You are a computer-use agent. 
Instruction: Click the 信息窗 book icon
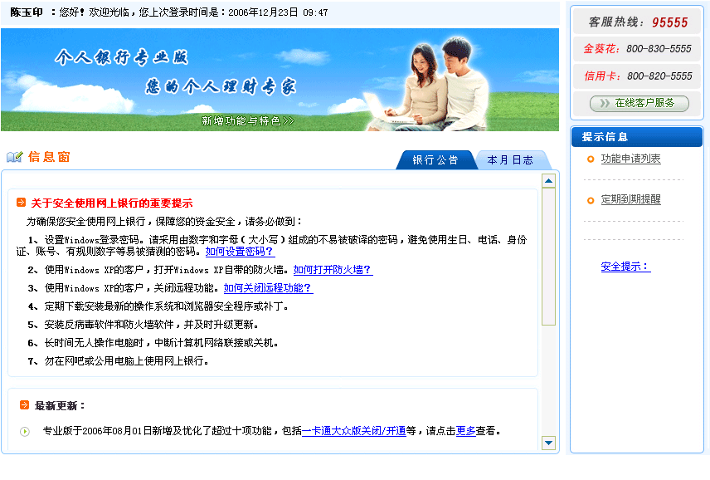[14, 157]
